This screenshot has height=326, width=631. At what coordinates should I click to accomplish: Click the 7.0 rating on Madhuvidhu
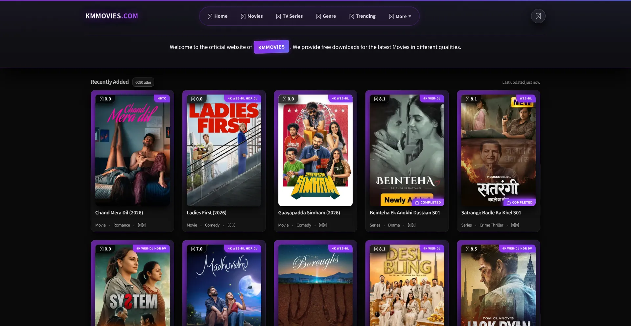(x=197, y=249)
